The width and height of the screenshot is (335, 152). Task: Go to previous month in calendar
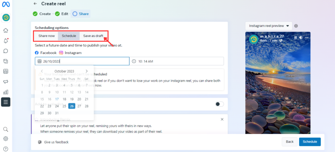(x=42, y=71)
